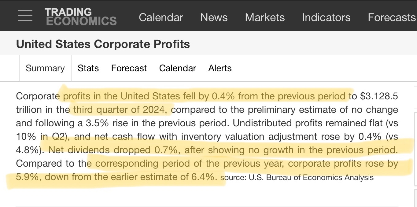Open the Forecasts navigation item

click(x=392, y=17)
